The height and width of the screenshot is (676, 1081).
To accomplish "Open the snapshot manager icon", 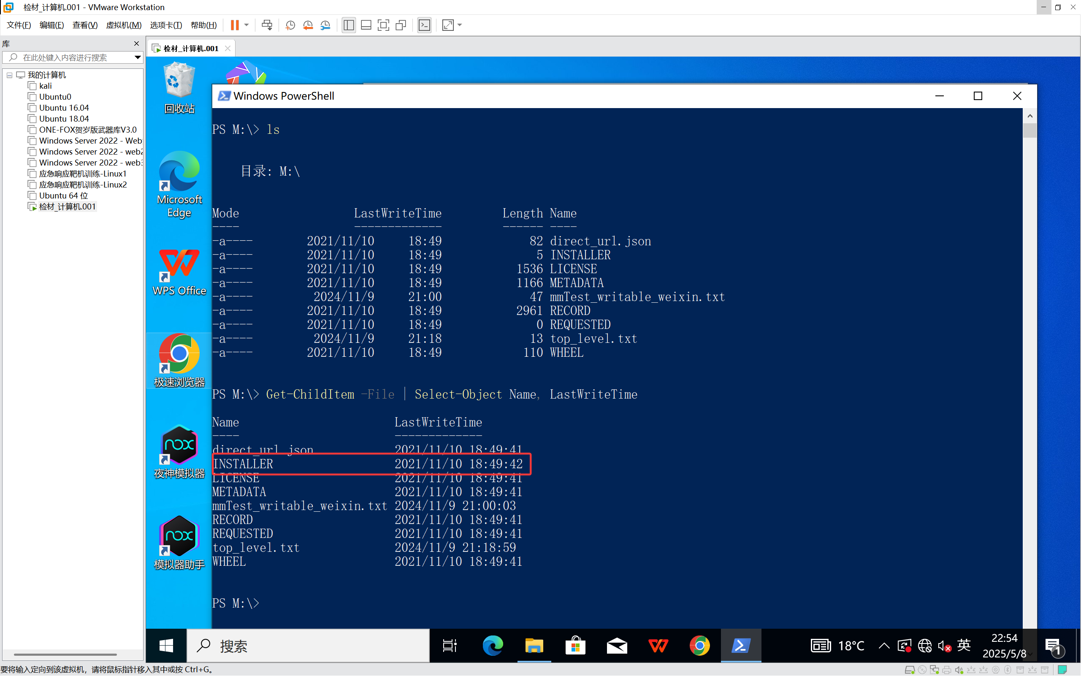I will click(x=325, y=25).
